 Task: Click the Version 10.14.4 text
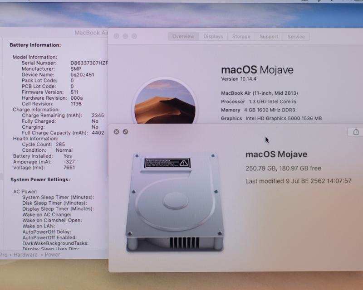coord(239,79)
